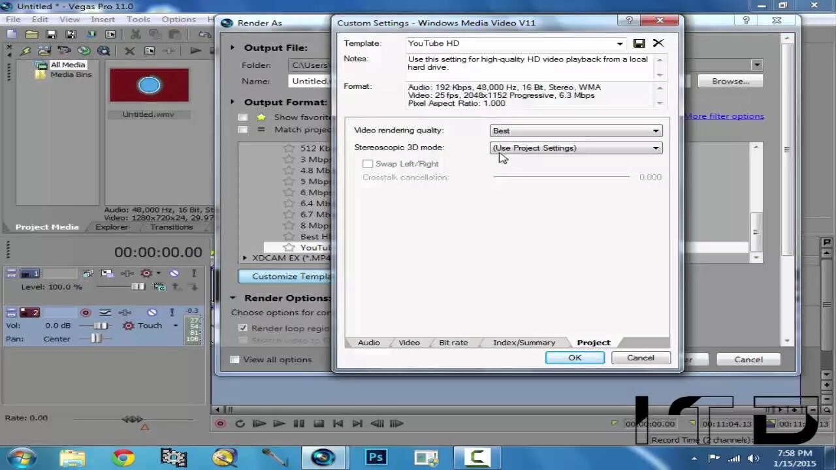Screen dimensions: 836x470
Task: Click the Save project floppy icon in Vegas toolbar
Action: click(52, 34)
